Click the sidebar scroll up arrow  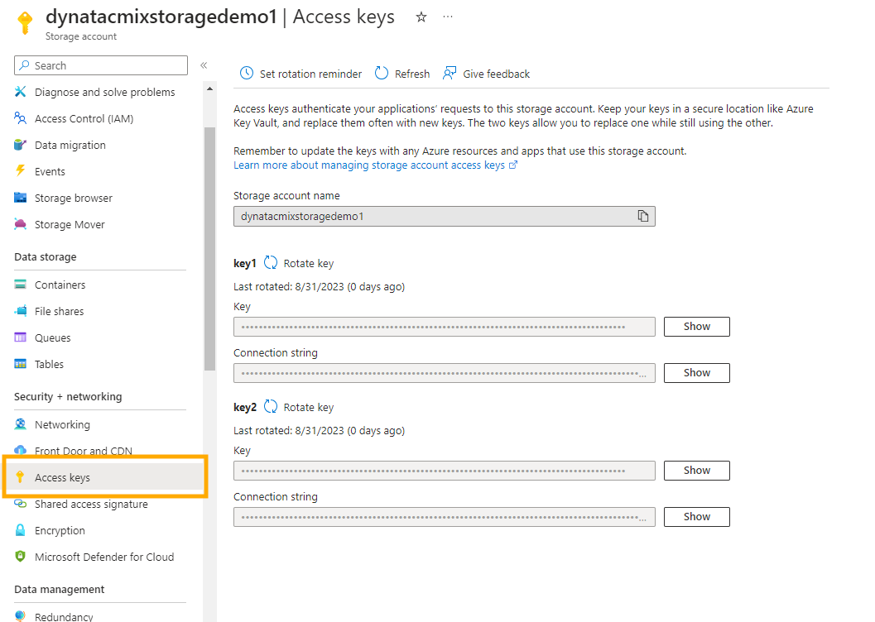point(209,89)
